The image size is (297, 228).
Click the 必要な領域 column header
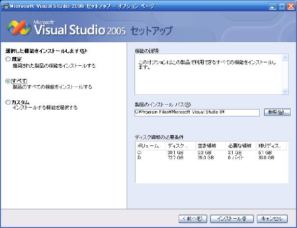point(241,146)
